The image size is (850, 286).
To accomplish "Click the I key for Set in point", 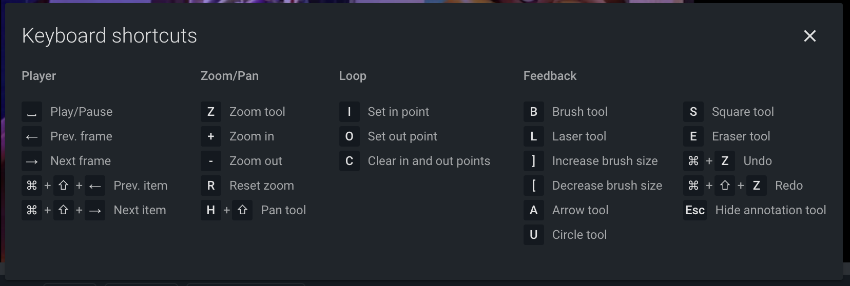I will 349,112.
